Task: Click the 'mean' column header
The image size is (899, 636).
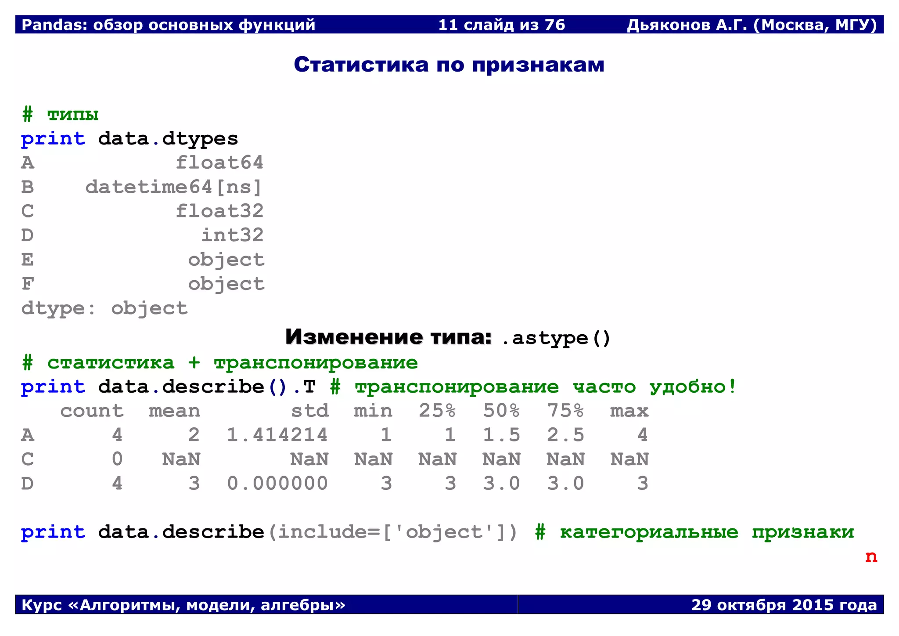Action: point(174,411)
